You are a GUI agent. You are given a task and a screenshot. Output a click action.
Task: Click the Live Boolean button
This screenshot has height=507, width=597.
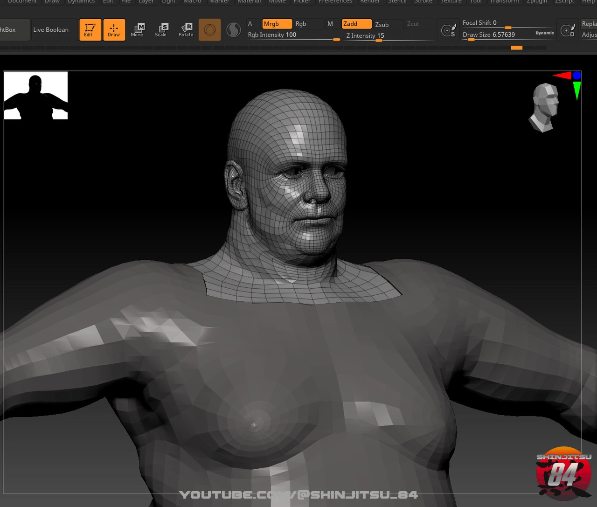point(51,30)
